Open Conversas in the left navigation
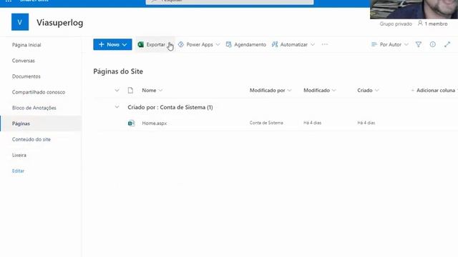Image resolution: width=458 pixels, height=257 pixels. point(24,61)
